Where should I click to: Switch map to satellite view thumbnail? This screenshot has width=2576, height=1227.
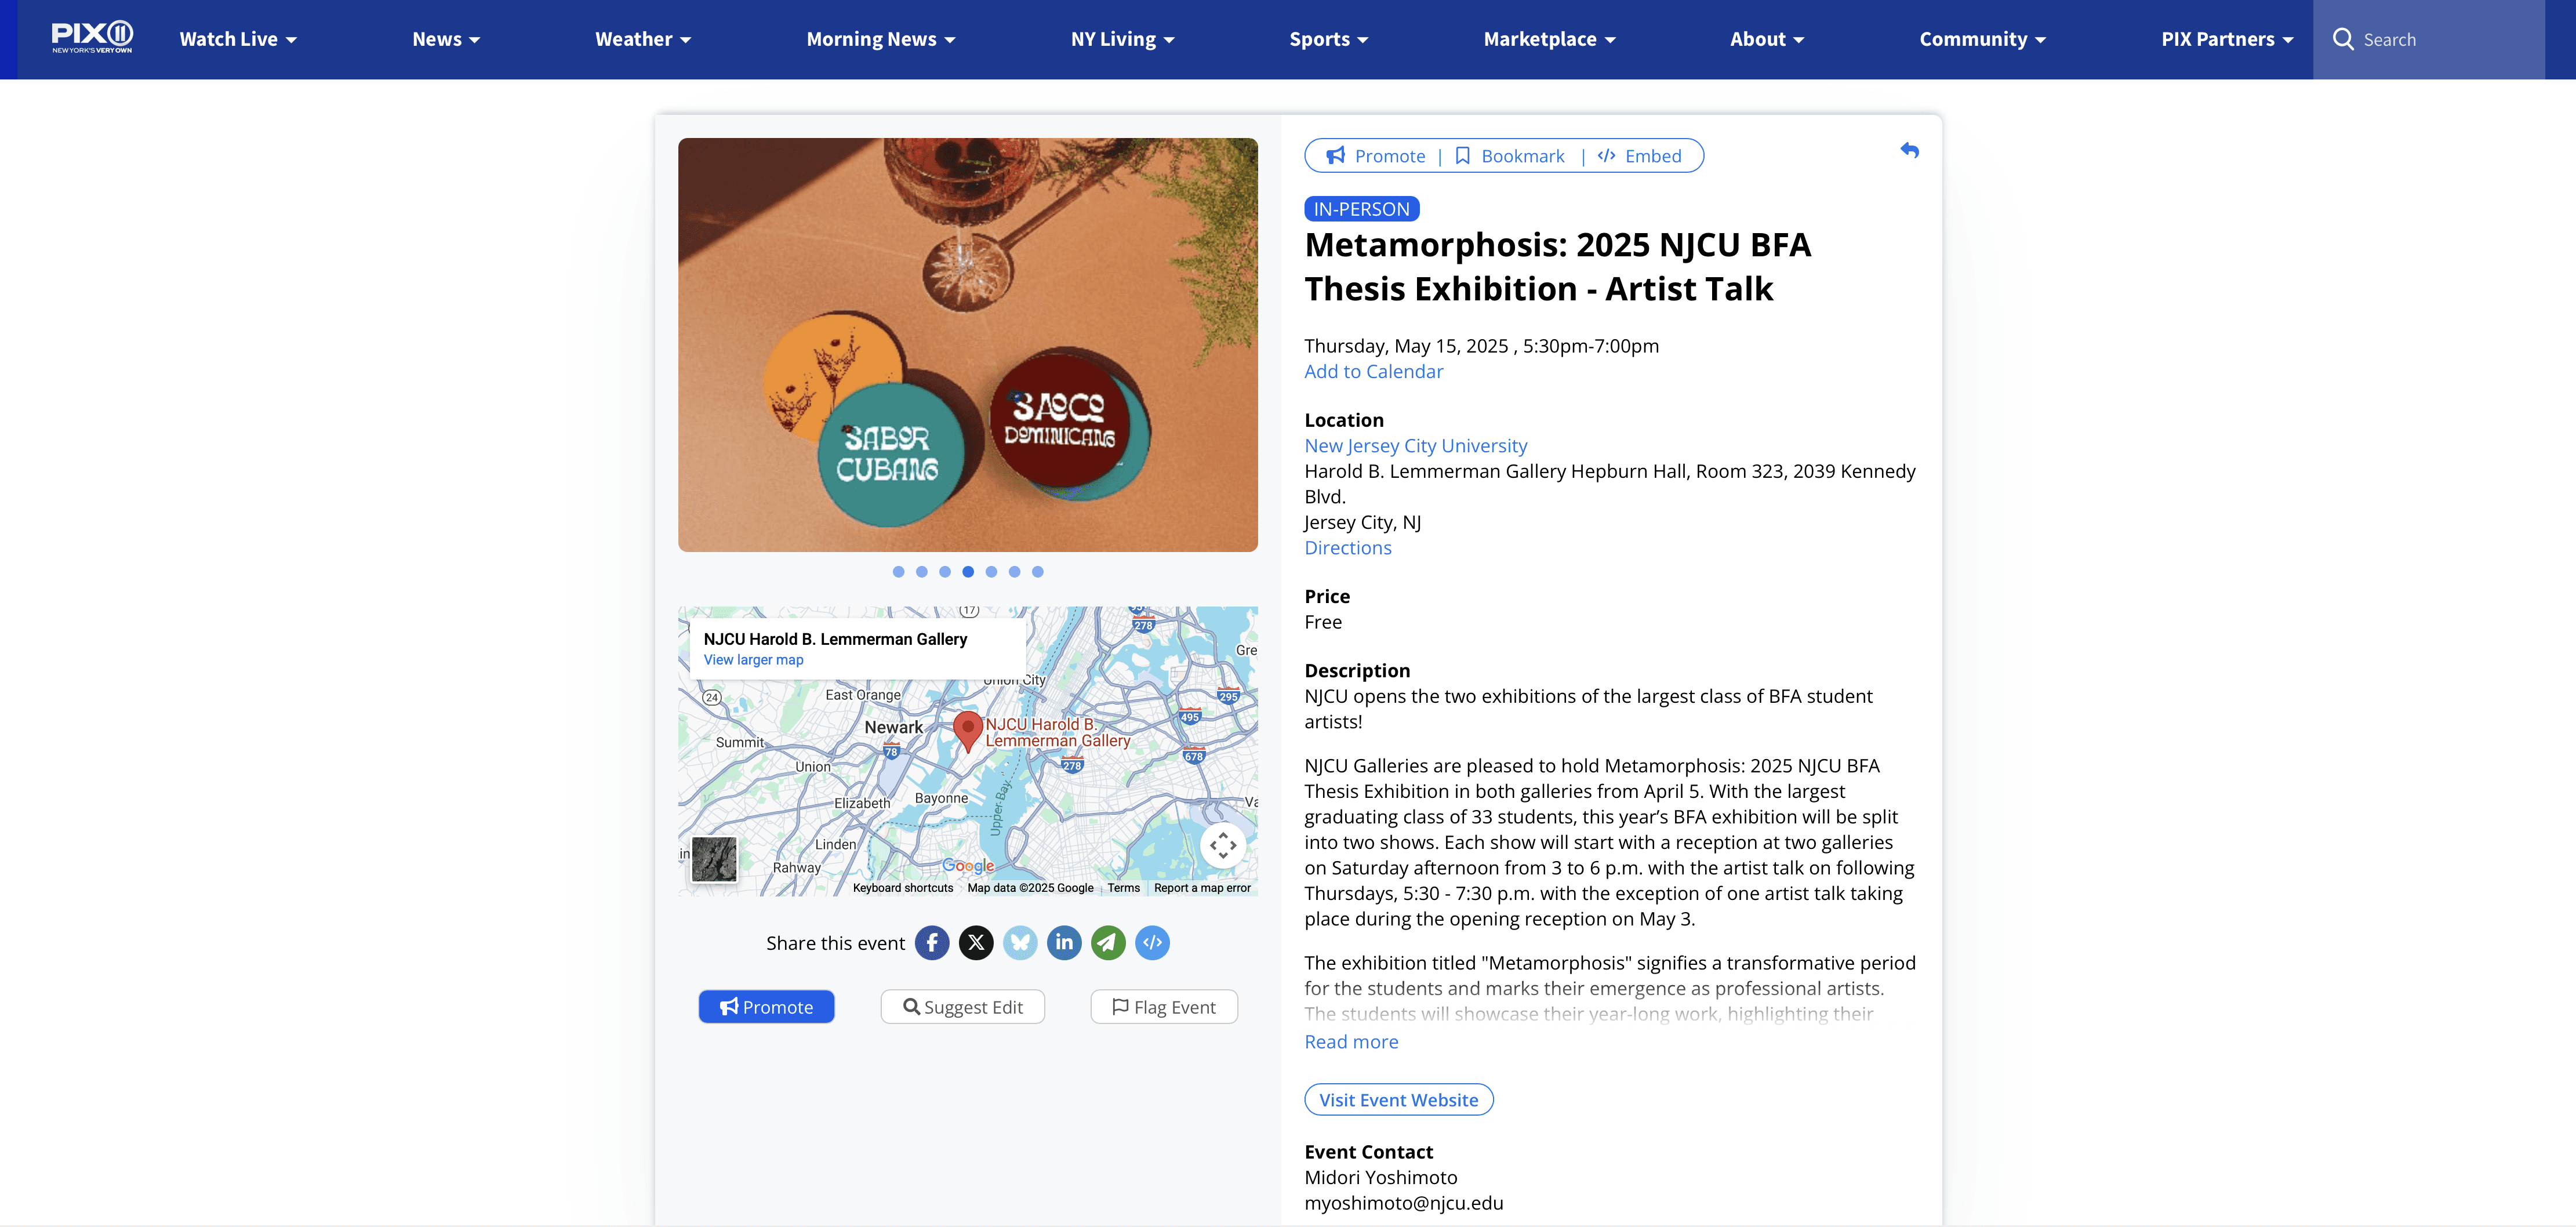pyautogui.click(x=714, y=859)
